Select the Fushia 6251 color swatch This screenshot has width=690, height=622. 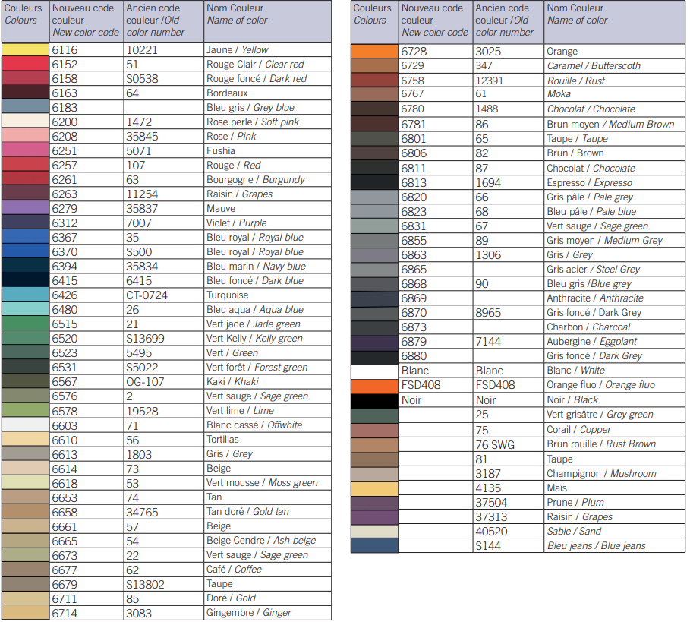(25, 150)
